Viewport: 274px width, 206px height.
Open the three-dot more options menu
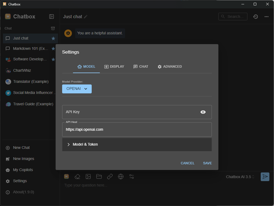[266, 17]
